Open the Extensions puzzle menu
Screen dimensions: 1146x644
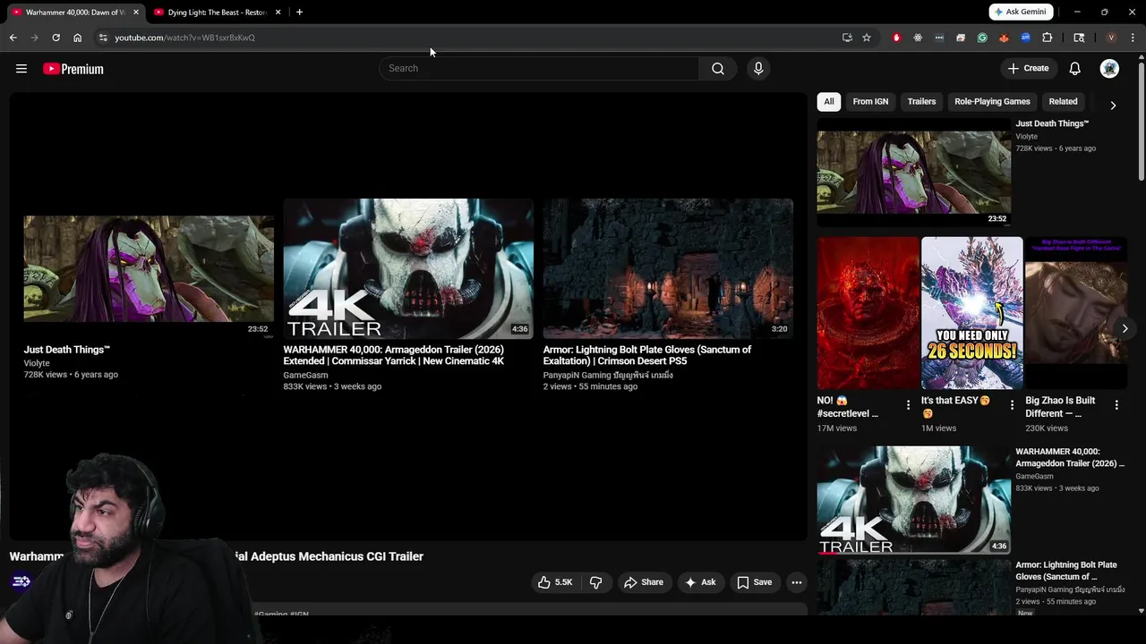coord(1047,38)
